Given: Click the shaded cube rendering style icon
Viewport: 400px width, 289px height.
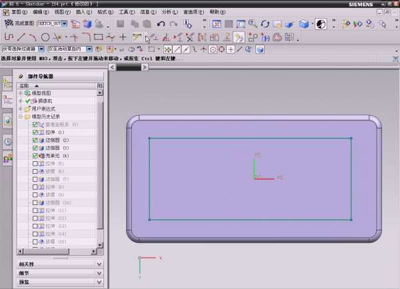Looking at the screenshot, I should coord(304,24).
